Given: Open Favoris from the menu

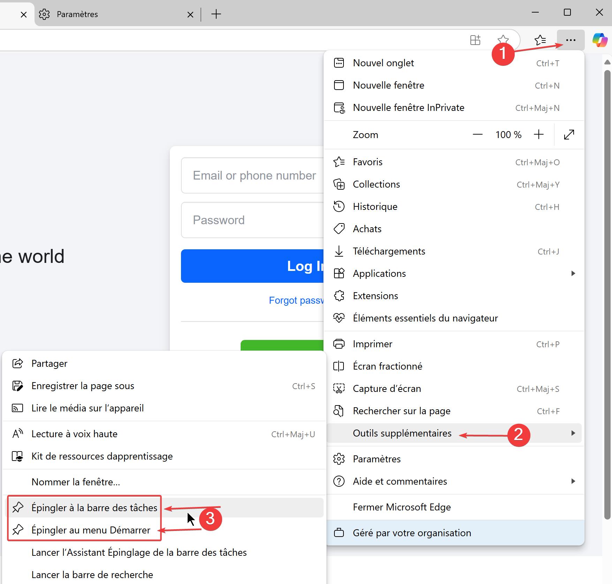Looking at the screenshot, I should pos(454,162).
